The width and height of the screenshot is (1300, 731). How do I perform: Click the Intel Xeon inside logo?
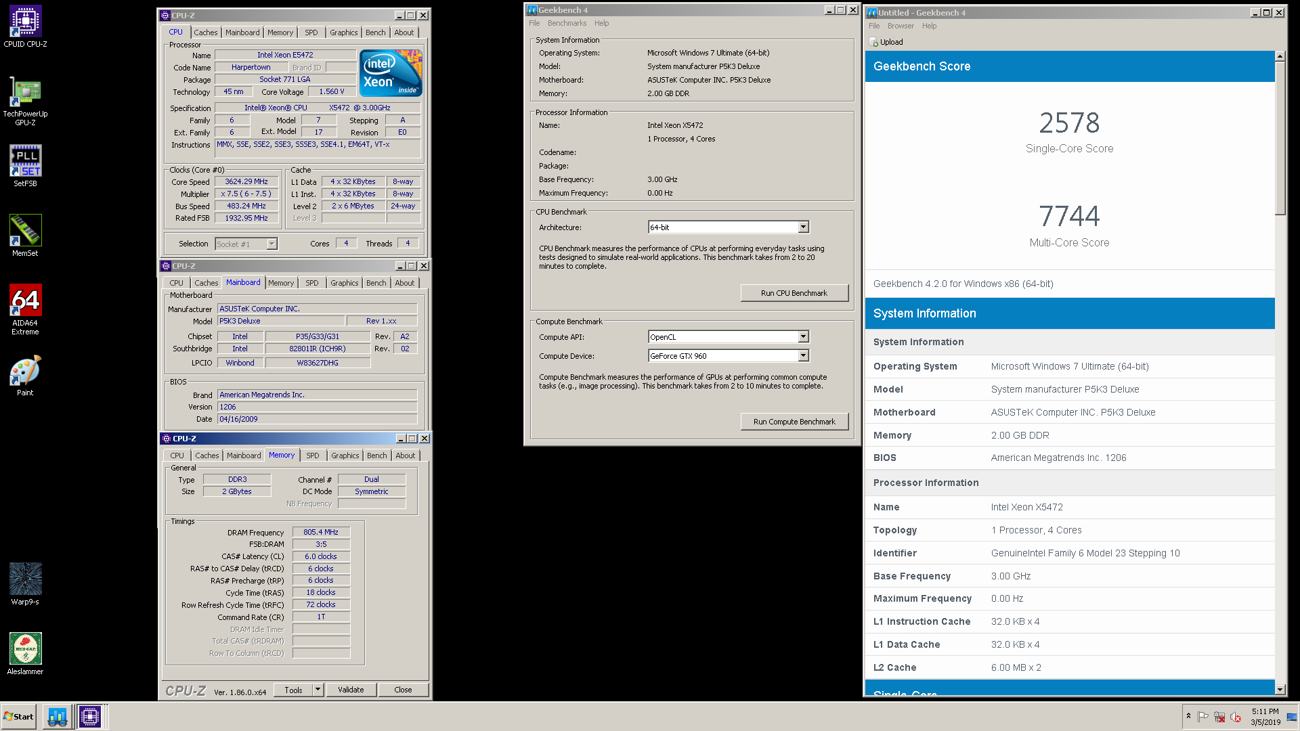(x=391, y=72)
